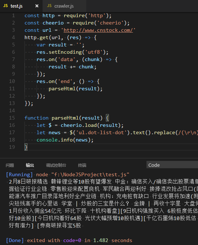
Task: Click the 'end' string on line 10
Action: (65, 82)
